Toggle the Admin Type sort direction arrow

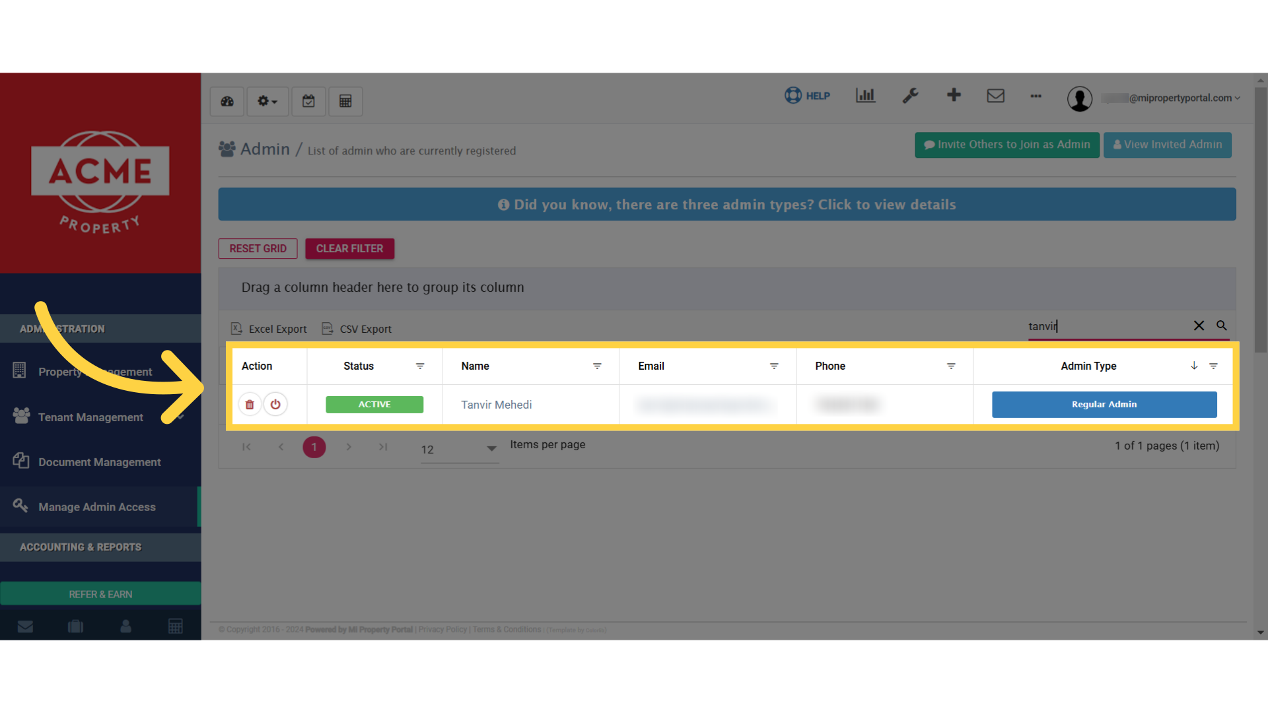(x=1193, y=366)
